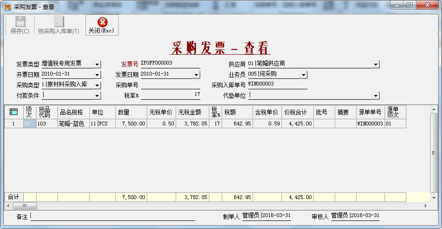Viewport: 442px width, 229px height.
Task: Click the 无税金额 column header
Action: [x=193, y=112]
